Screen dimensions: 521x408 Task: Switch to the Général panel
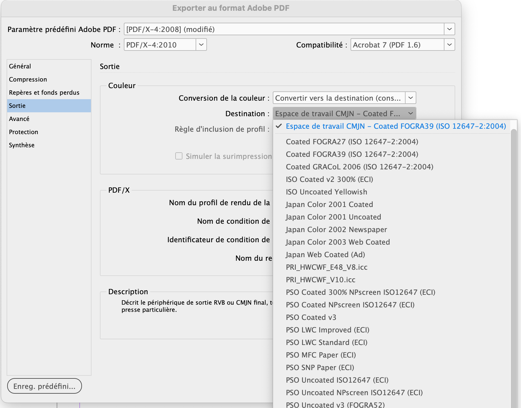pyautogui.click(x=20, y=66)
